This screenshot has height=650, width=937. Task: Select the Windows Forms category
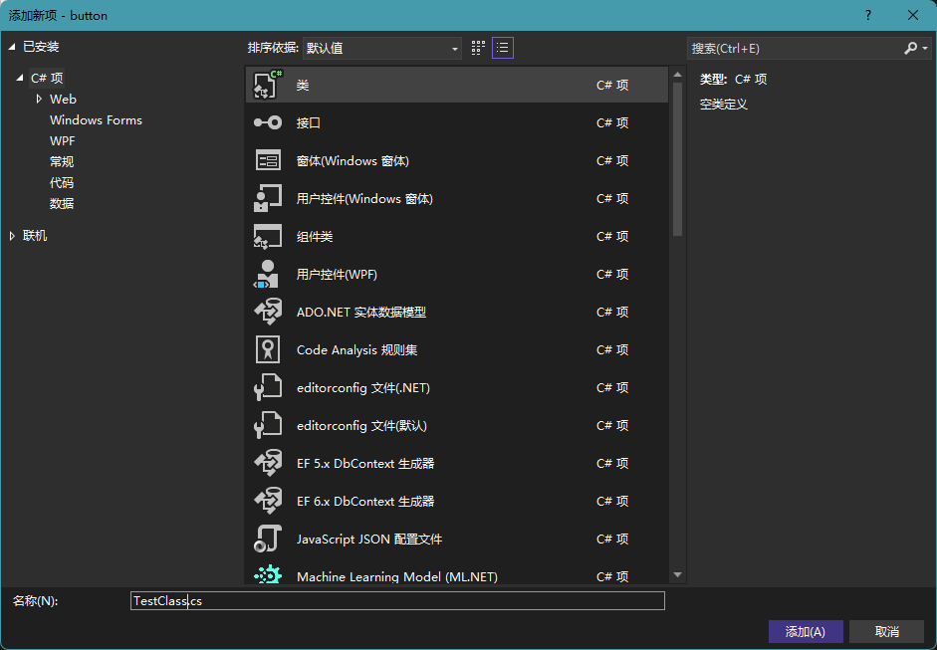click(x=97, y=120)
